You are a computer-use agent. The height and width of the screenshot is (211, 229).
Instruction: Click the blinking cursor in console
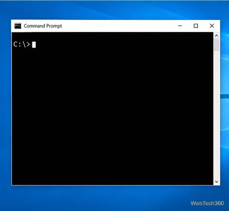[x=34, y=45]
